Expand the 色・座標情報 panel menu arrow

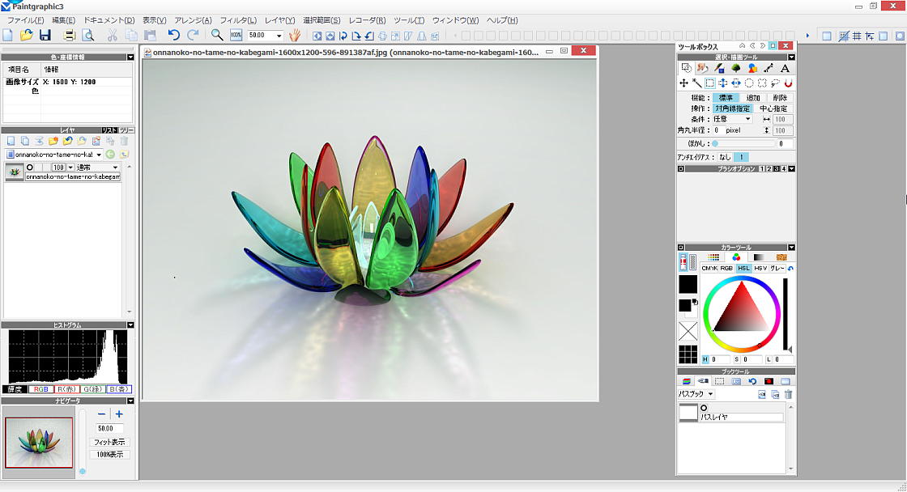pos(130,57)
